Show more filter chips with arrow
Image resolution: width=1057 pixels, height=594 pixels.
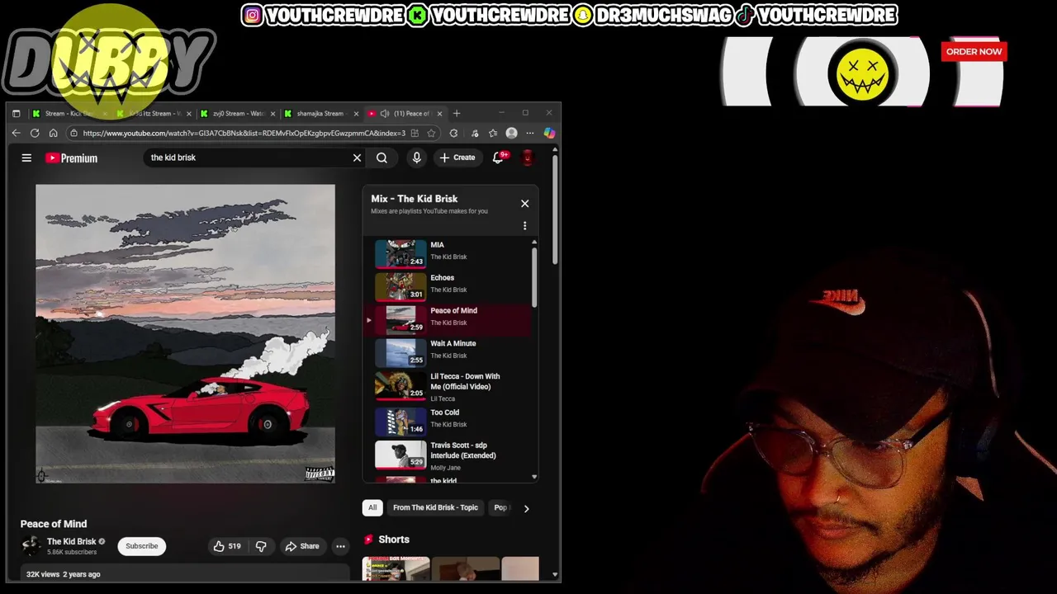[526, 508]
